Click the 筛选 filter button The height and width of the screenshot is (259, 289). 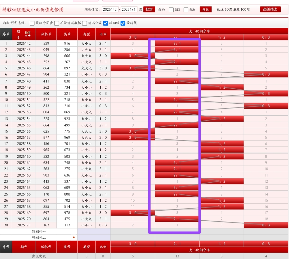pyautogui.click(x=206, y=9)
